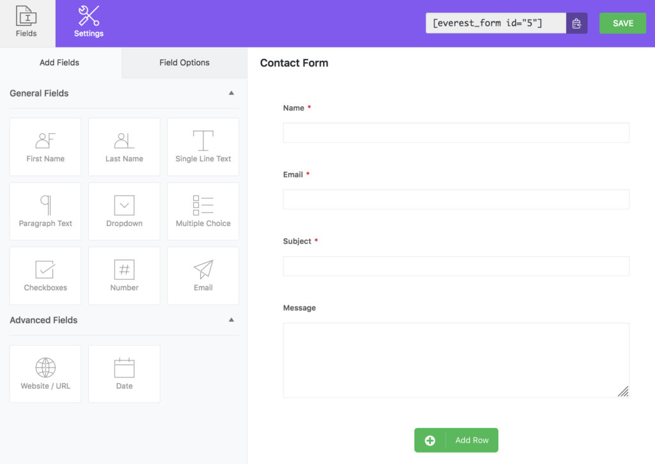
Task: Click inside the Subject input field
Action: [456, 266]
